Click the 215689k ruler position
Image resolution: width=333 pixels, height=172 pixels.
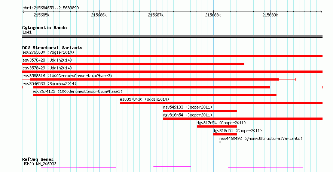271,15
